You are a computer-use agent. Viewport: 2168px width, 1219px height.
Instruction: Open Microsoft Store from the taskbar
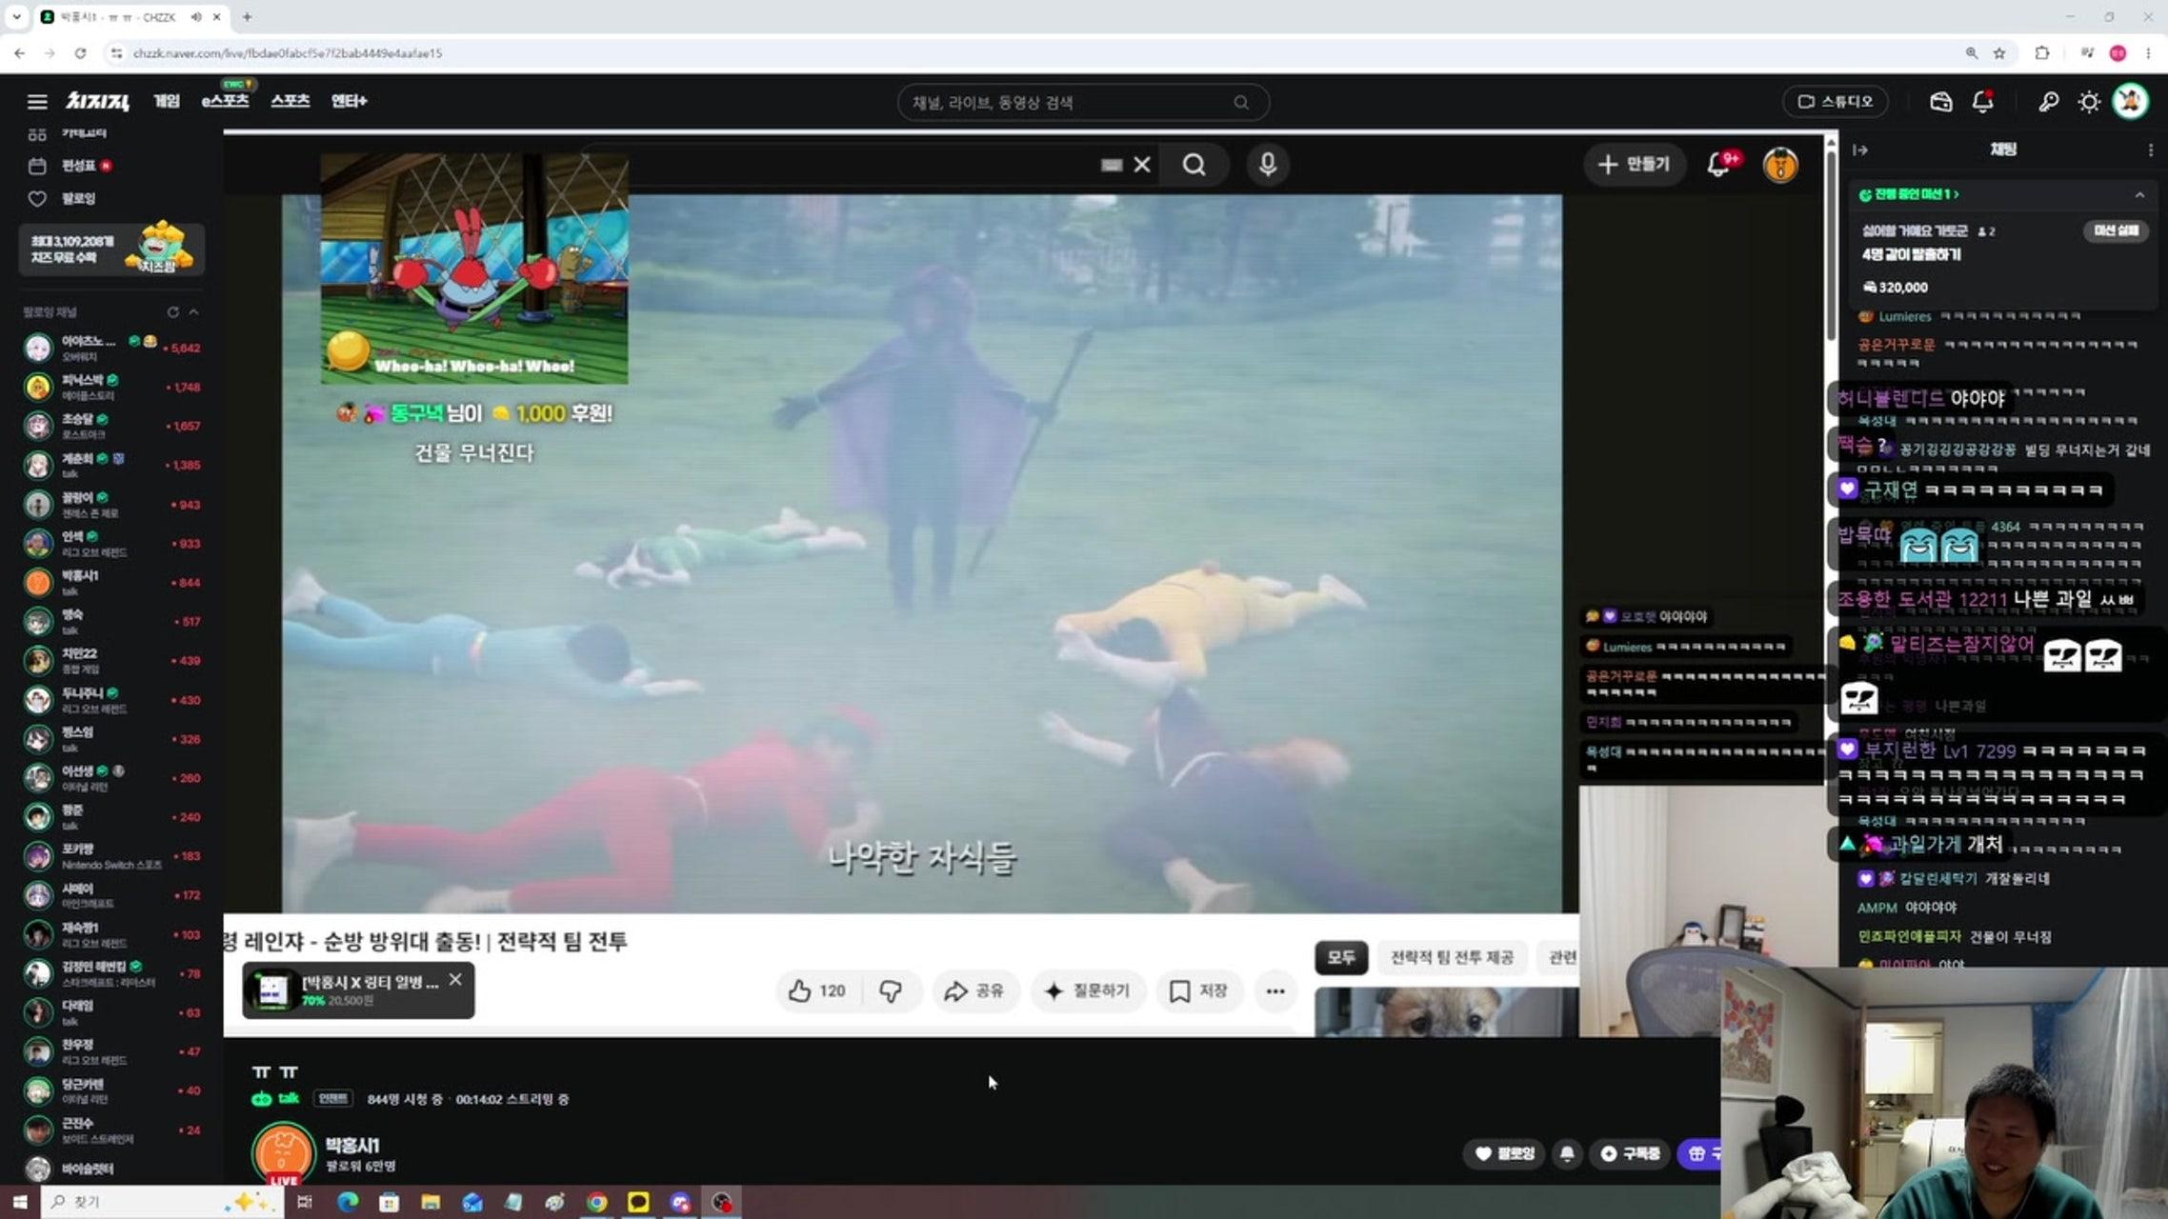pyautogui.click(x=389, y=1202)
